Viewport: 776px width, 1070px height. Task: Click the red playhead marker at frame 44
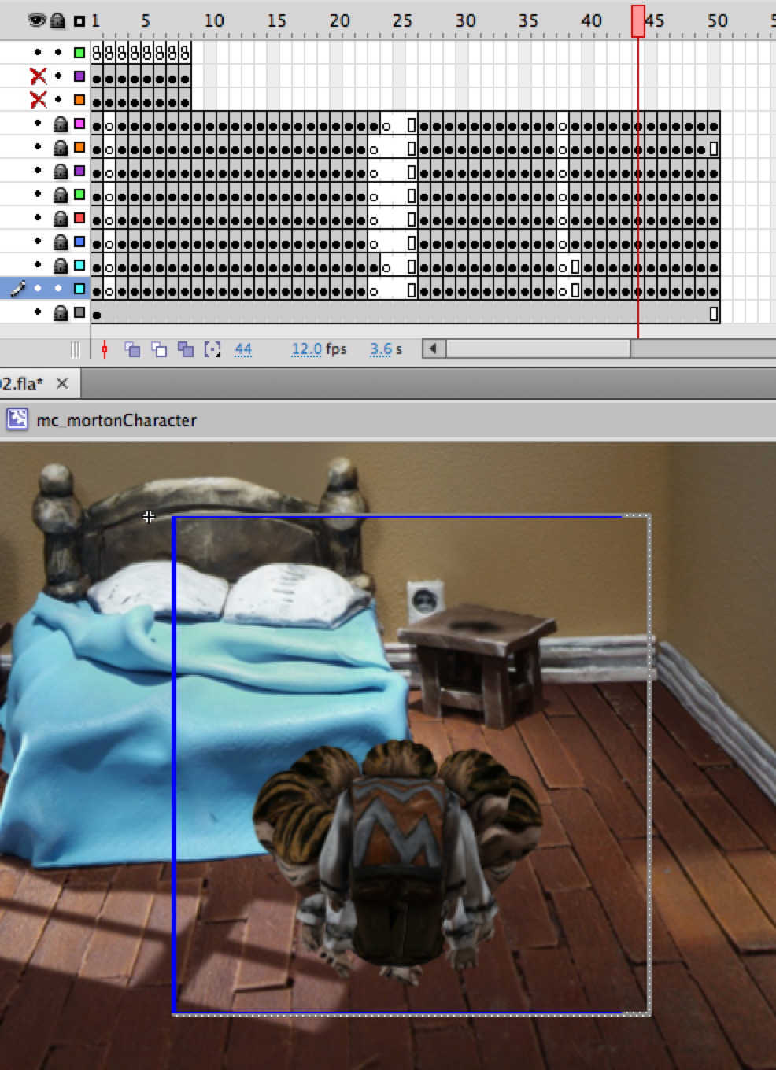[638, 21]
